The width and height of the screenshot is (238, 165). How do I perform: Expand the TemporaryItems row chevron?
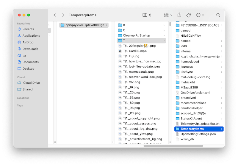222,129
